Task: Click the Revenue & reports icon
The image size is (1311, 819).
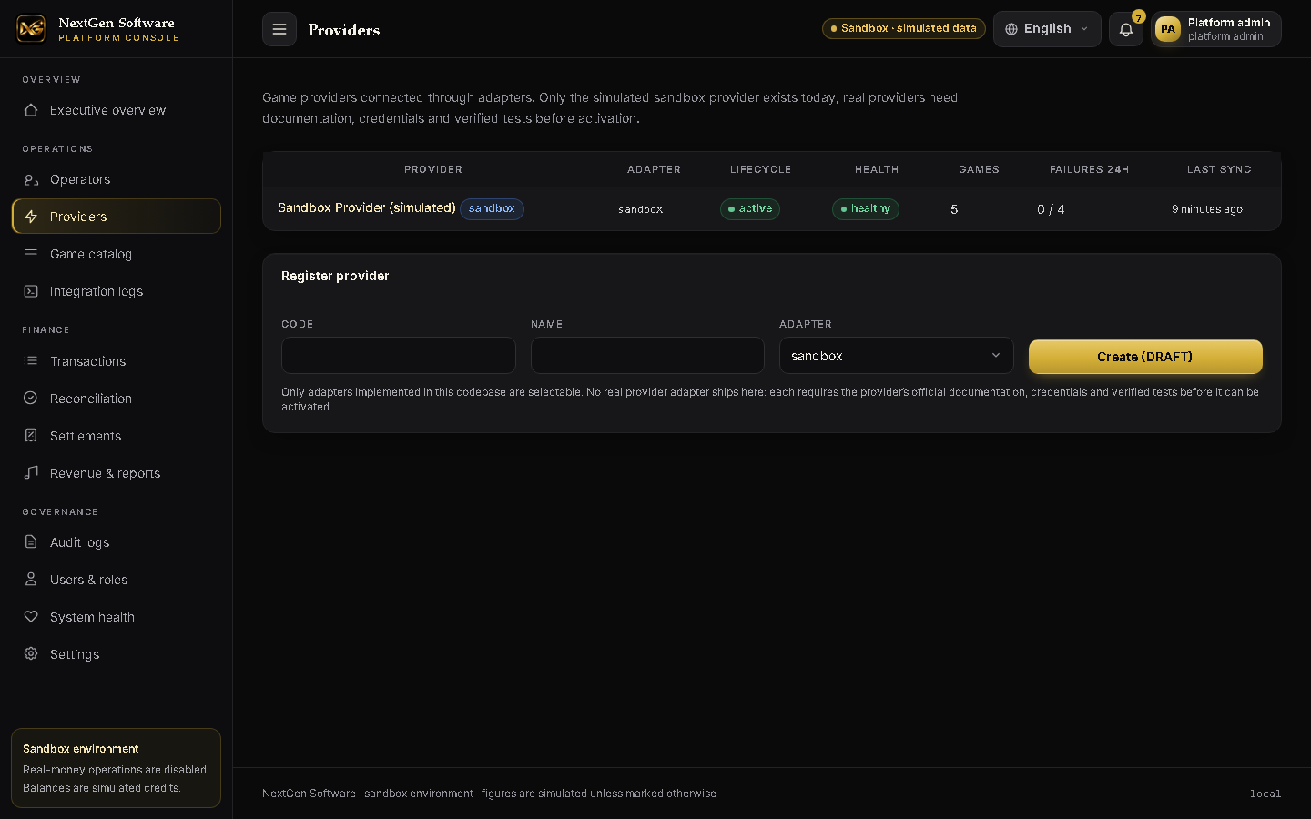Action: click(31, 473)
